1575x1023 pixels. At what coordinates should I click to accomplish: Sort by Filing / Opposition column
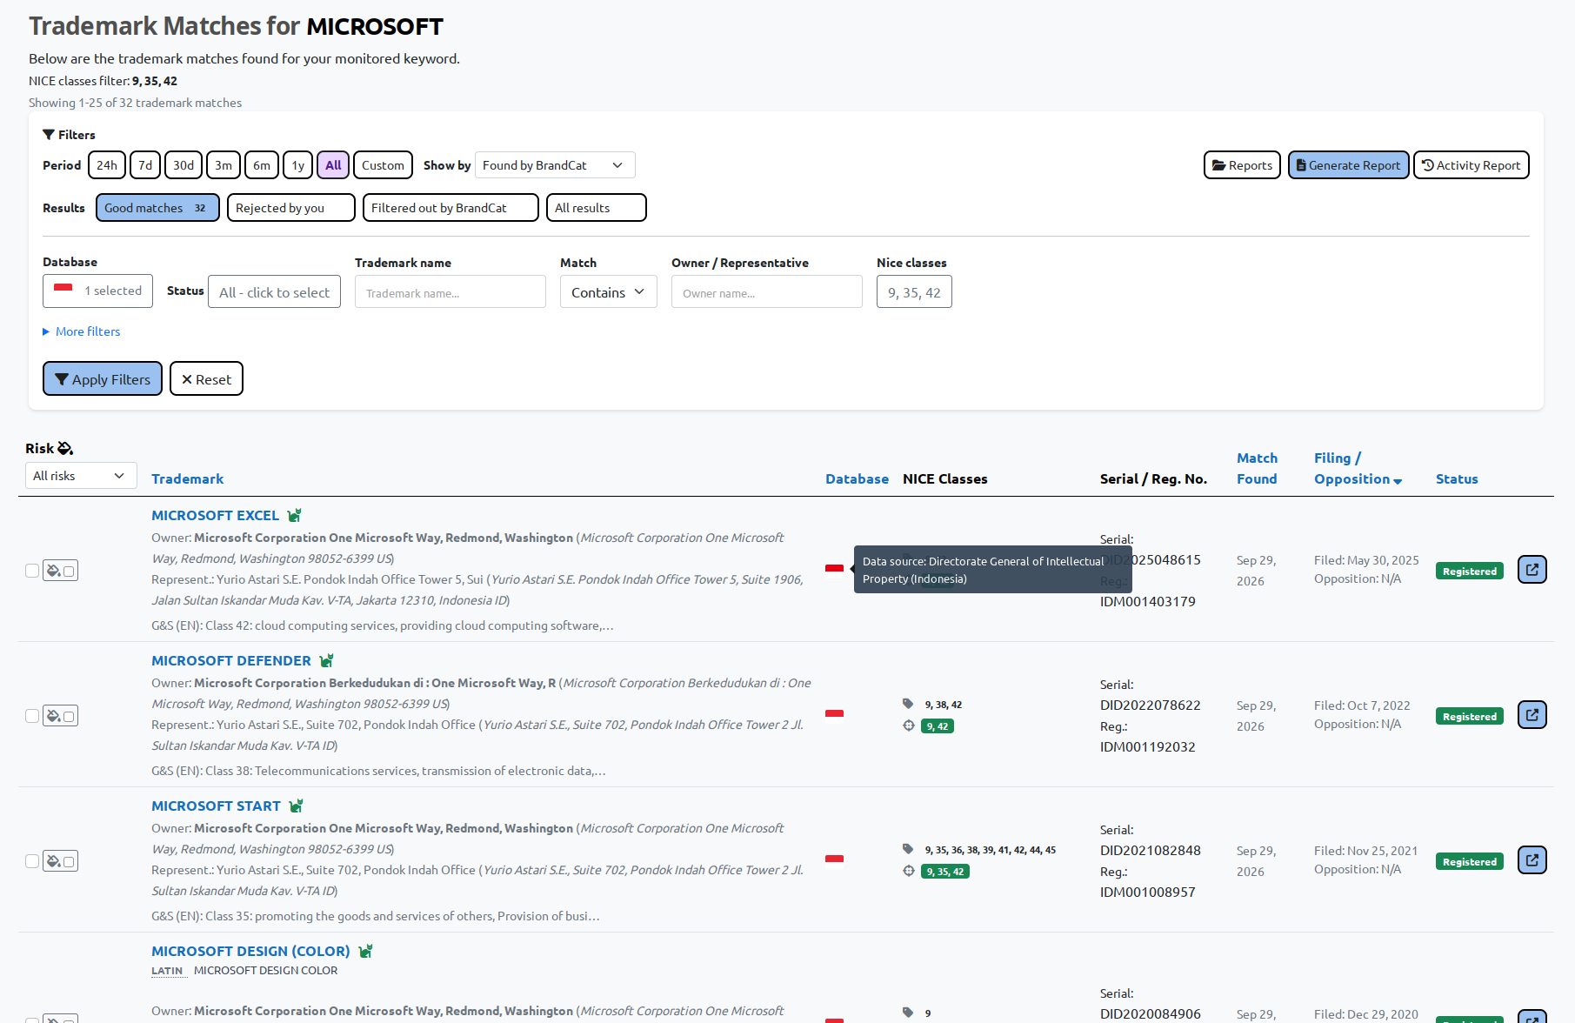coord(1358,468)
